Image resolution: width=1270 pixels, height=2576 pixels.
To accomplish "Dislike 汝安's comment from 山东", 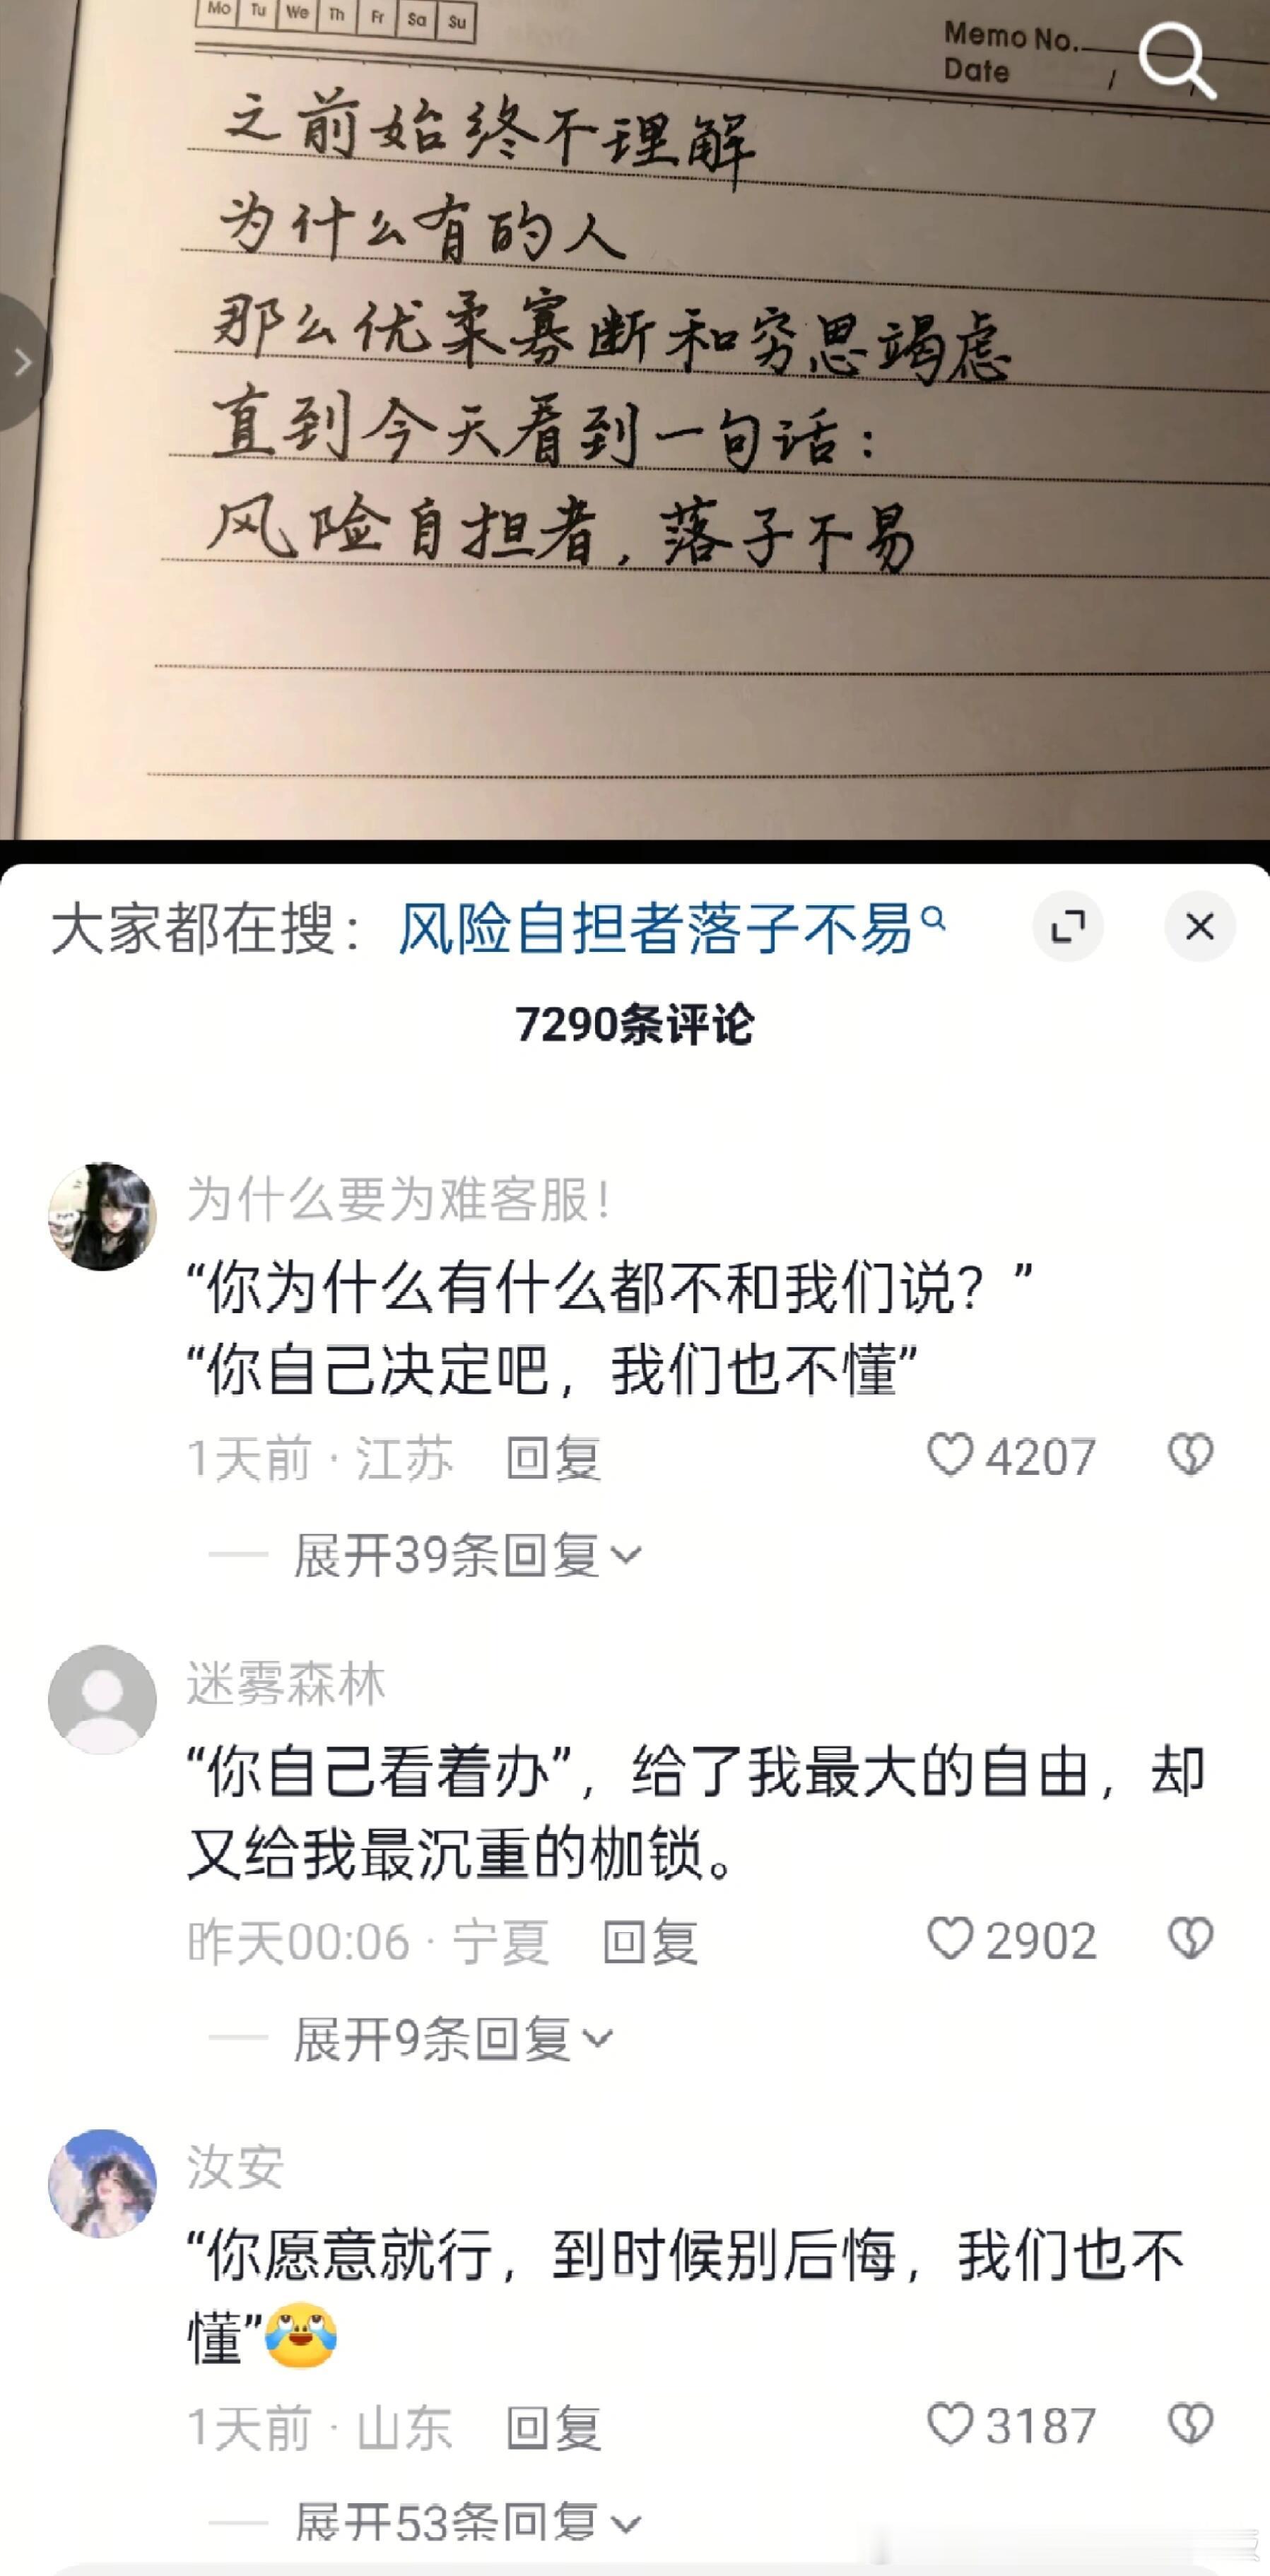I will tap(1190, 2423).
